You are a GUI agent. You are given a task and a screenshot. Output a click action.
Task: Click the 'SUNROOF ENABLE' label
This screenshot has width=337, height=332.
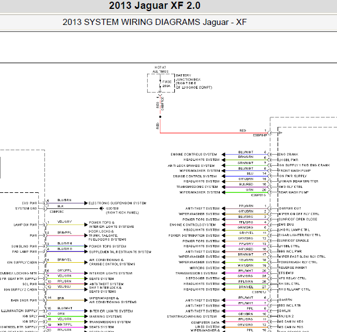[294, 241]
